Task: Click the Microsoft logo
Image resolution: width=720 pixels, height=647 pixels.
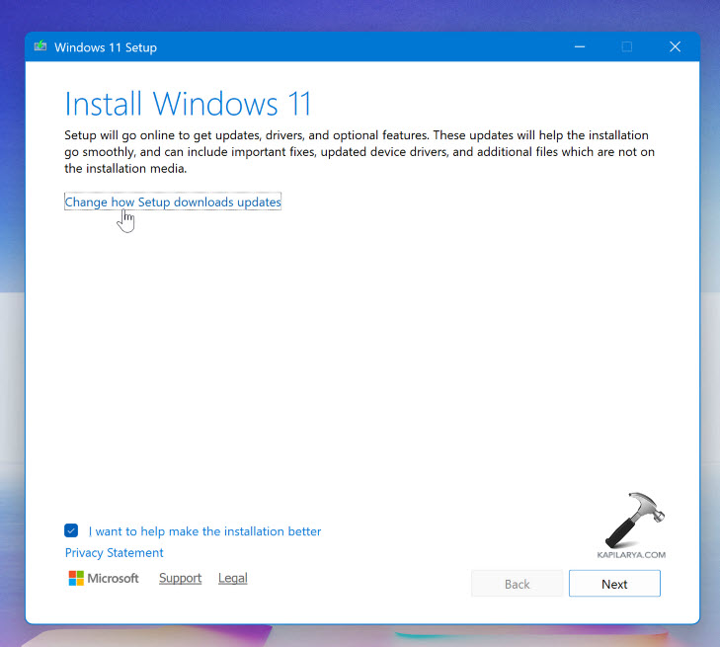Action: [x=104, y=578]
